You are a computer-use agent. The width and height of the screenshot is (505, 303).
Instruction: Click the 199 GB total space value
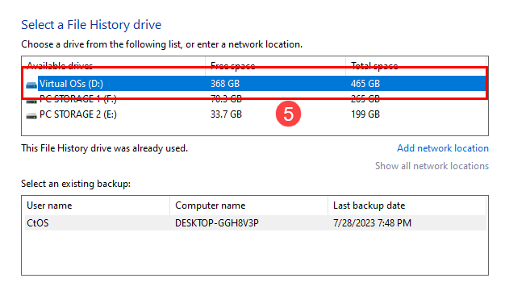pos(365,114)
